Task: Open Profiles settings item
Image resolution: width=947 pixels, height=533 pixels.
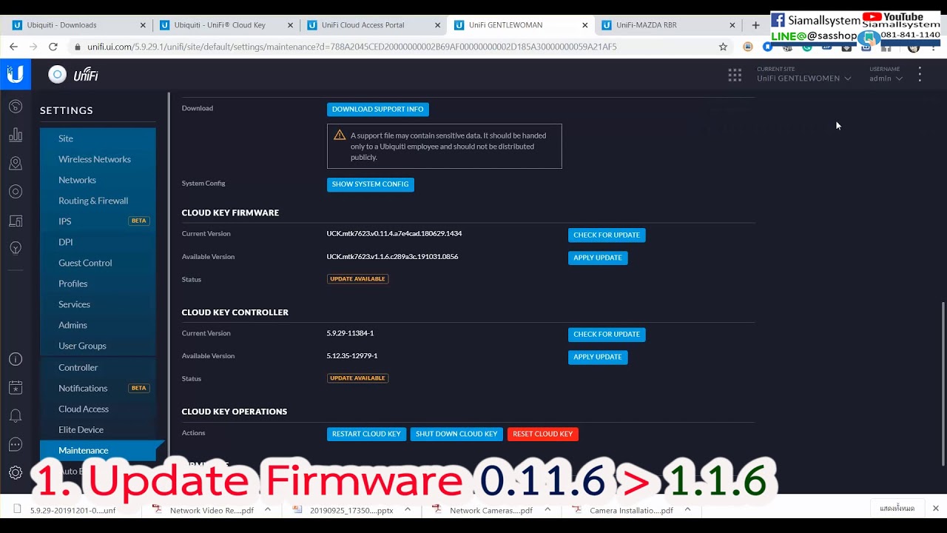Action: [98, 284]
